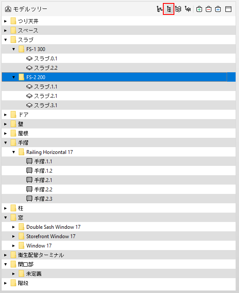Click the railing icon next to 手摺.2.3
This screenshot has height=293, width=239.
tap(29, 199)
